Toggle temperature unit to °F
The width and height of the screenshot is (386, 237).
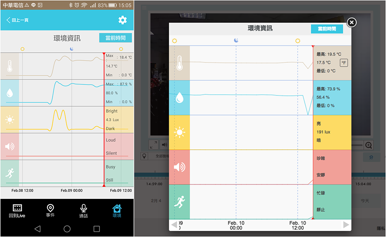344,63
